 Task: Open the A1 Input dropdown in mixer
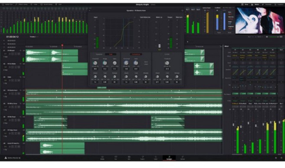(235, 52)
